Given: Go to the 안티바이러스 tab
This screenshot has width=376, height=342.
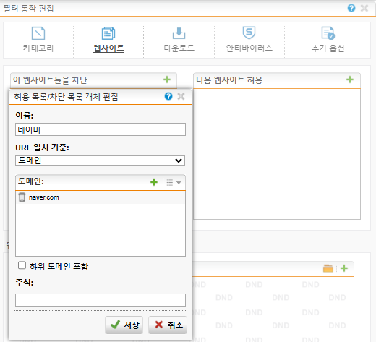Looking at the screenshot, I should pos(249,40).
